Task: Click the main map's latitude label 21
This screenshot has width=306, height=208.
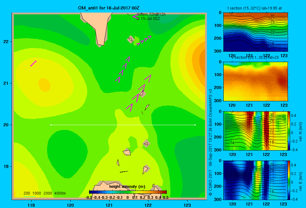Action: pos(6,83)
